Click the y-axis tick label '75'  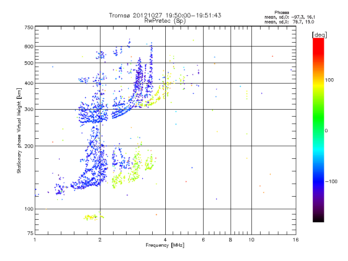(30, 233)
